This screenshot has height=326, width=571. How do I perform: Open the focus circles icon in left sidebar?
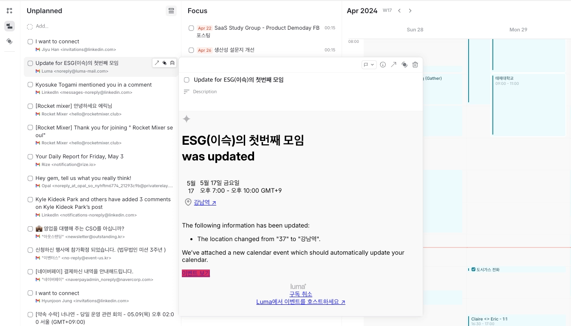point(9,41)
